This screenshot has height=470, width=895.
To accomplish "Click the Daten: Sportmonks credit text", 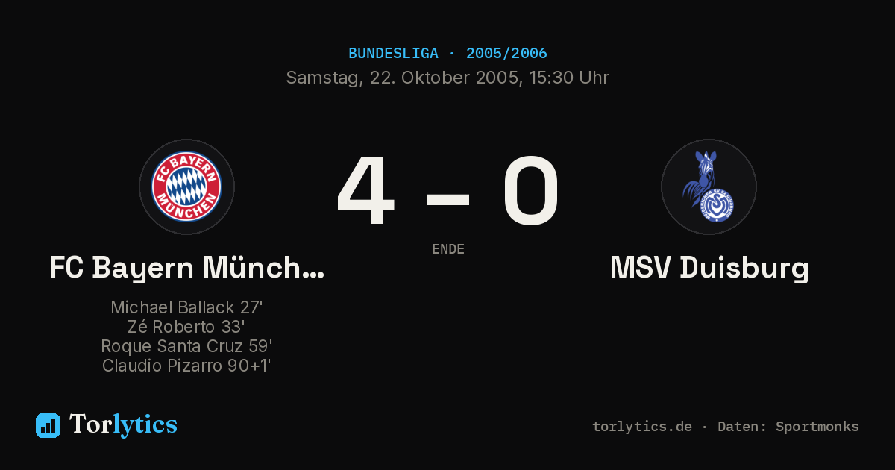I will (x=788, y=427).
